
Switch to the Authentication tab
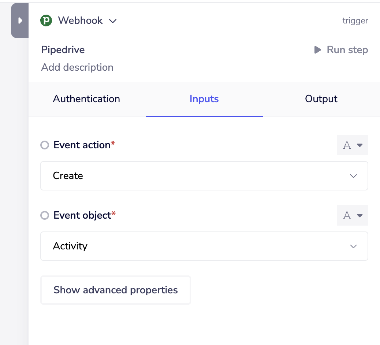[86, 99]
